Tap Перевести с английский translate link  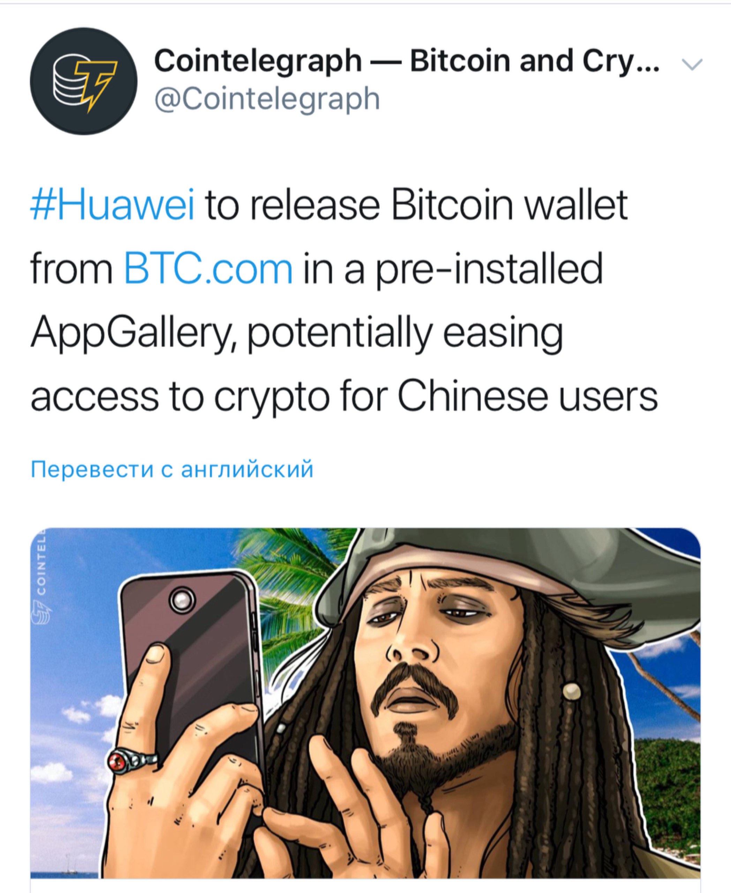click(x=172, y=469)
